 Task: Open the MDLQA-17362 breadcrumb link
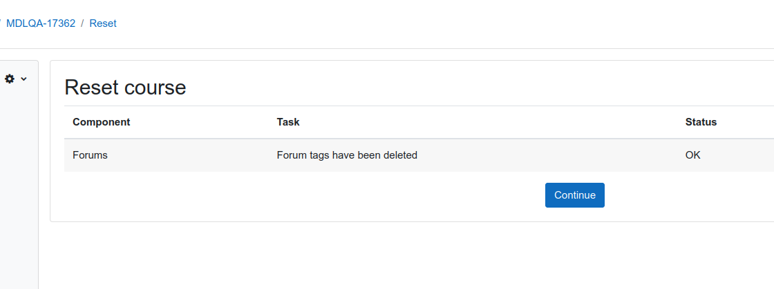41,23
